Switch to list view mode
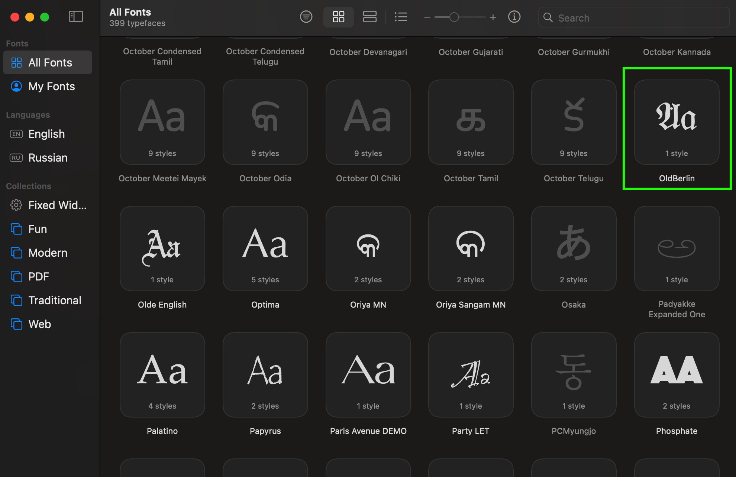This screenshot has width=736, height=477. (x=401, y=17)
